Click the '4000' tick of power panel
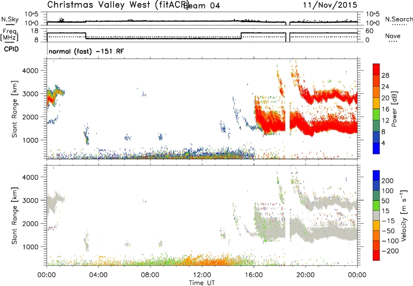Screen dimensions: 413x286 click(x=30, y=71)
